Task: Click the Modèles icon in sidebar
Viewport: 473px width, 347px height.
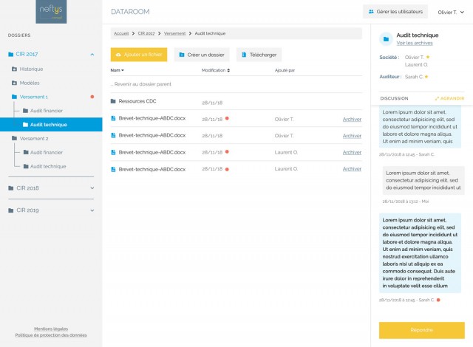Action: pyautogui.click(x=14, y=83)
